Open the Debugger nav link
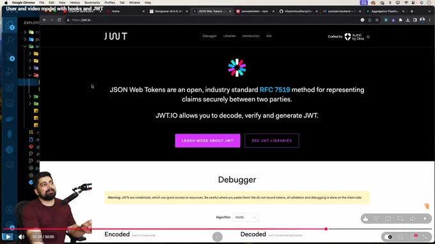Viewport: 435px width, 244px height. [x=209, y=36]
